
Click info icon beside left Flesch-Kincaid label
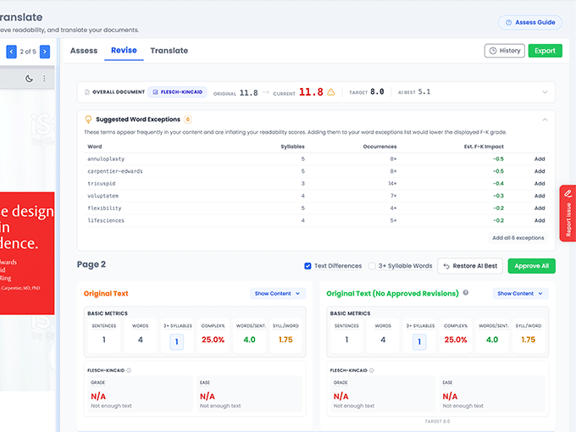(x=129, y=370)
